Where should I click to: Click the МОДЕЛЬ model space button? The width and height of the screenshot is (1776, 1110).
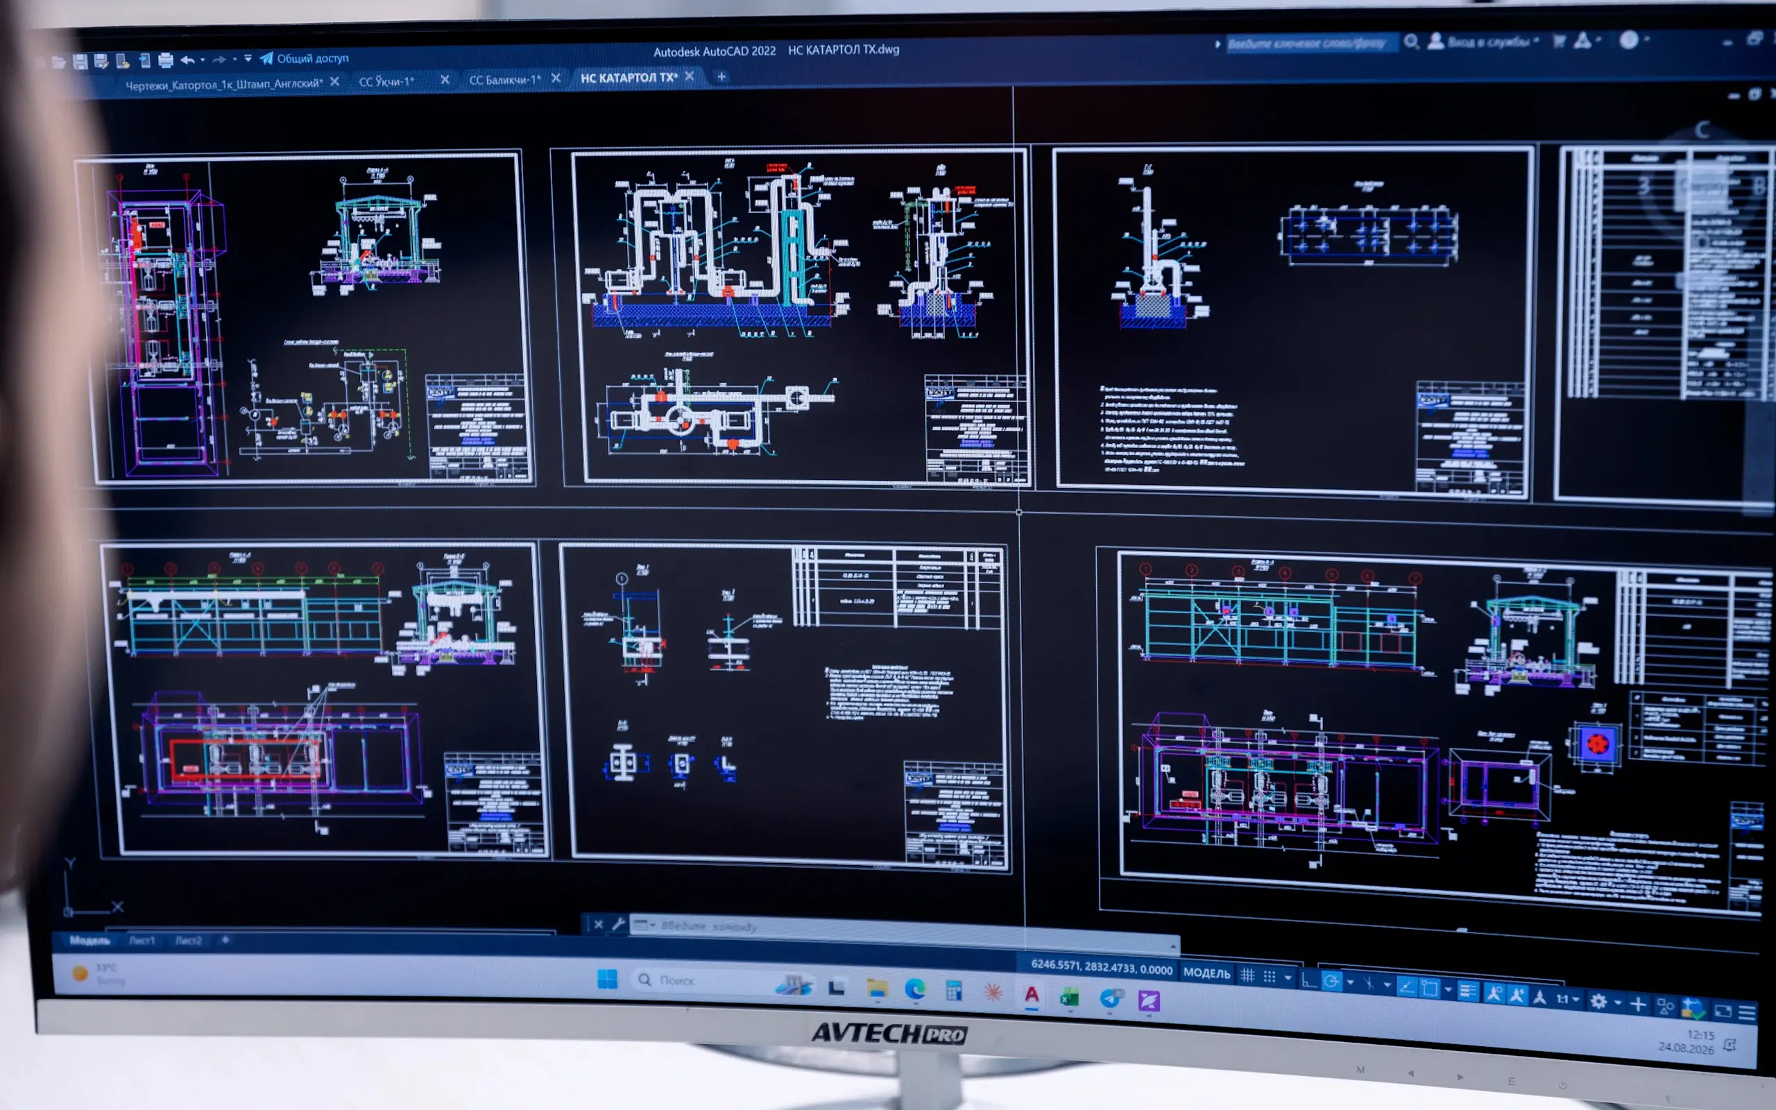coord(1206,973)
